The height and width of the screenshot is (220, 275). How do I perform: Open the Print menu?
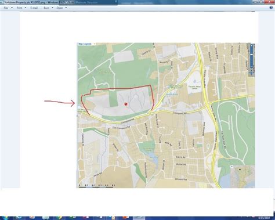pos(20,8)
